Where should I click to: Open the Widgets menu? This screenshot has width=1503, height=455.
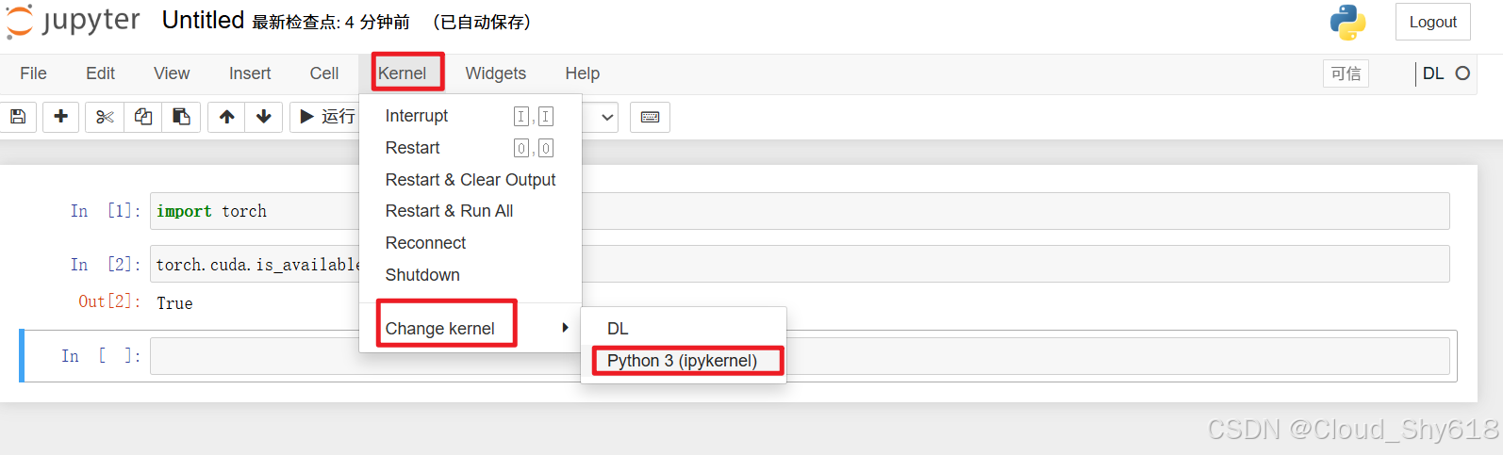[496, 73]
